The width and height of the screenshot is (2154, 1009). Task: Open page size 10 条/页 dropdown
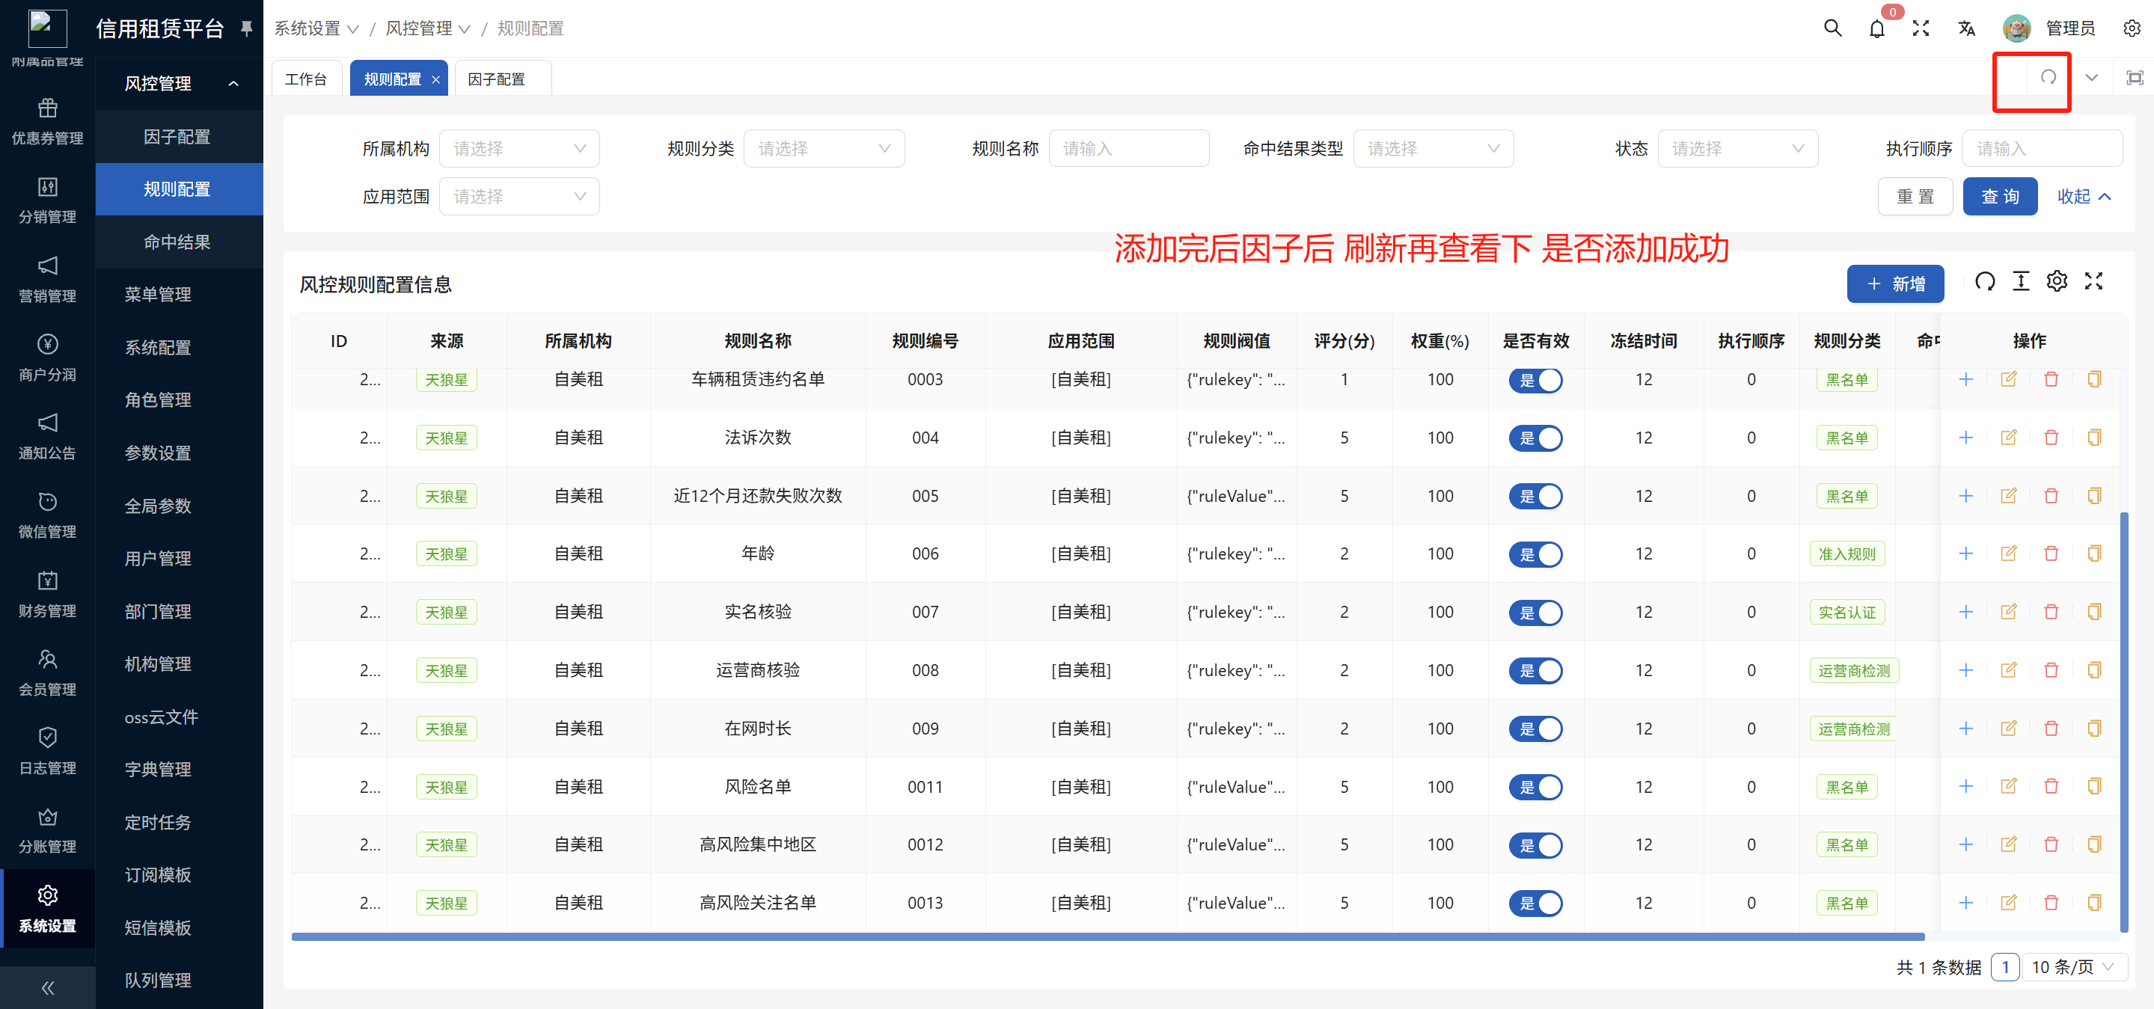[x=2074, y=967]
